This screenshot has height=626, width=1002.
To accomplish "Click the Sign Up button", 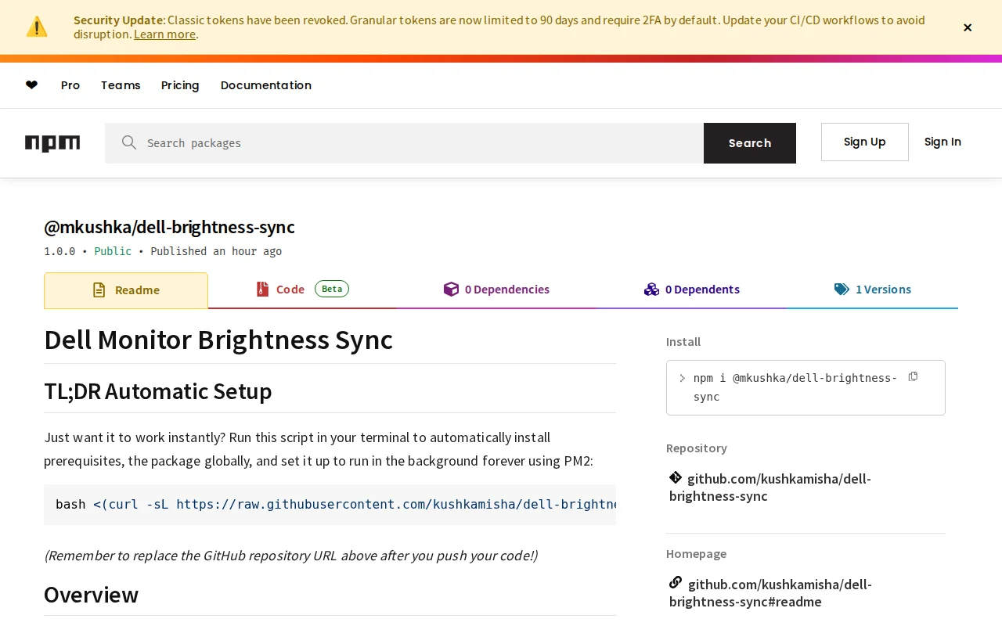I will point(865,142).
